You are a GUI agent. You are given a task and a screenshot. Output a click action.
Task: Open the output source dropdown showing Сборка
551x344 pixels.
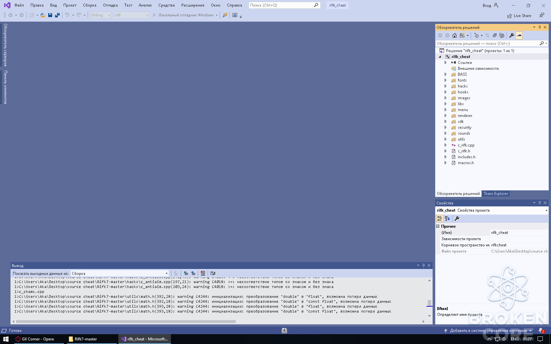pos(120,273)
